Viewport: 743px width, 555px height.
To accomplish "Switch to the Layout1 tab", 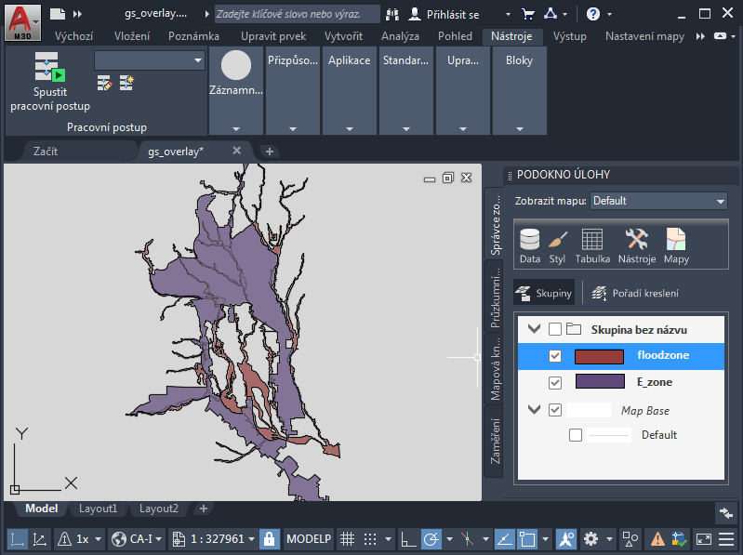I will point(98,509).
